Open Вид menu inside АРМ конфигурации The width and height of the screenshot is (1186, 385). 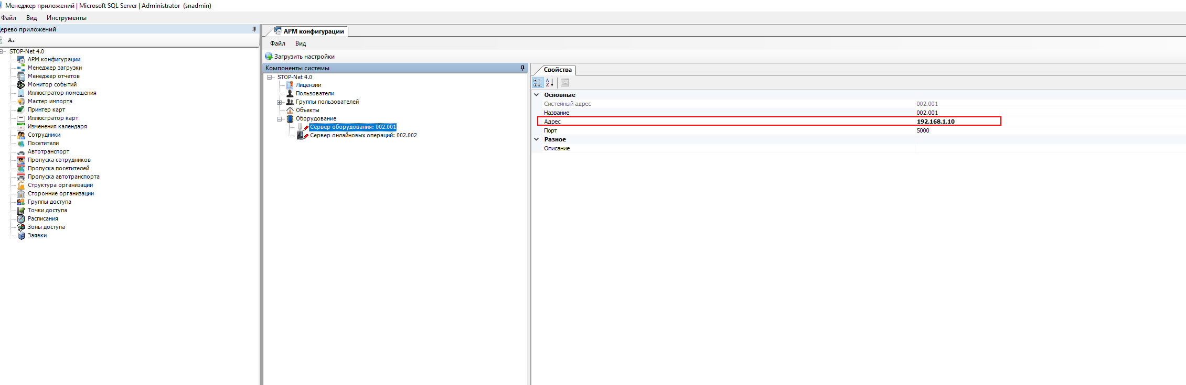point(301,43)
